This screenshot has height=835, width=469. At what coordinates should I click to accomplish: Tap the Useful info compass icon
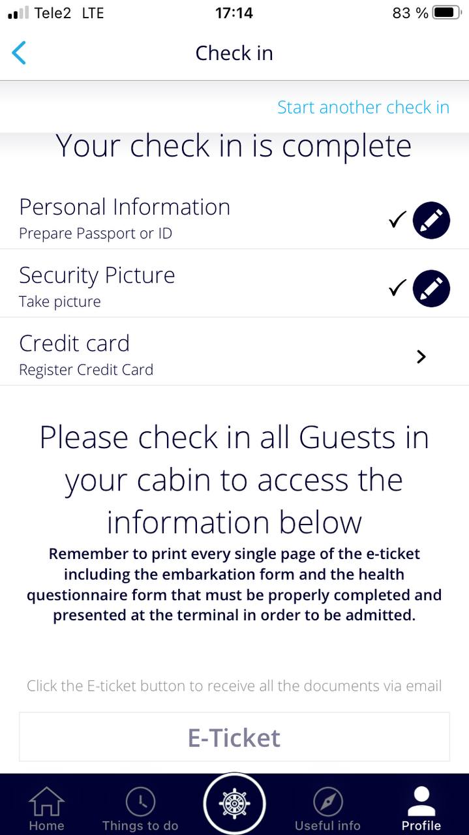coord(327,801)
